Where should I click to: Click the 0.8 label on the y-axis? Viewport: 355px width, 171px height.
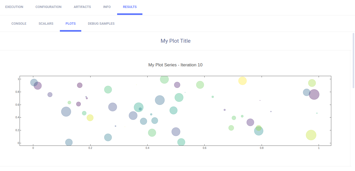click(15, 92)
